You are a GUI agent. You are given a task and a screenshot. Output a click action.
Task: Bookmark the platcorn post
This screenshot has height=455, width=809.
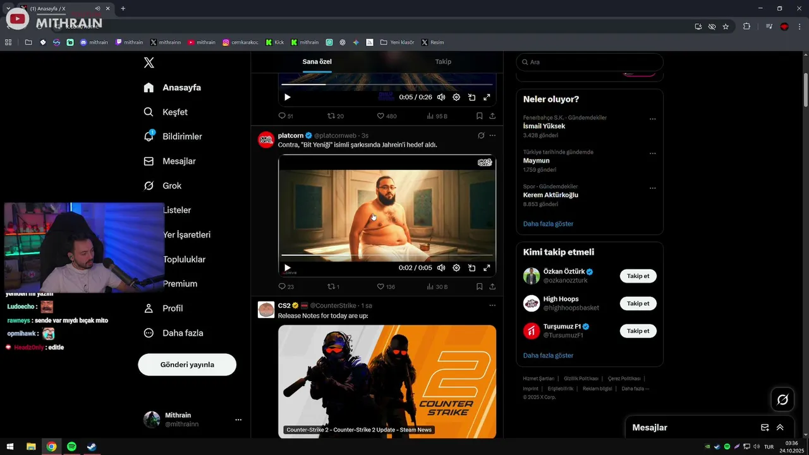(x=479, y=286)
